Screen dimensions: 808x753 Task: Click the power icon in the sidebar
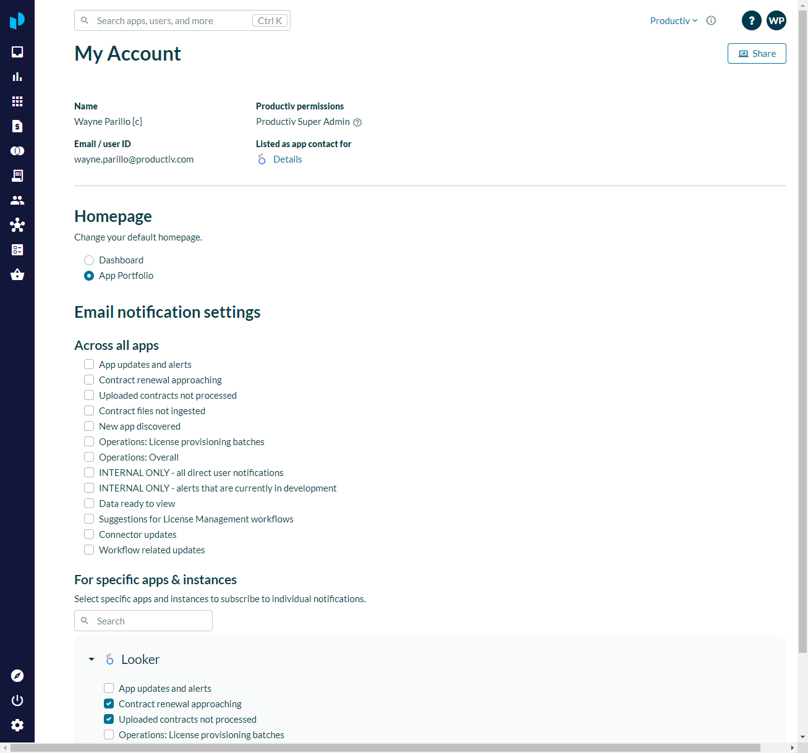click(17, 700)
